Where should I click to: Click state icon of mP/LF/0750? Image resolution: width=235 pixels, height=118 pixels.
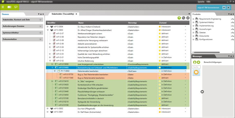tap(61, 74)
